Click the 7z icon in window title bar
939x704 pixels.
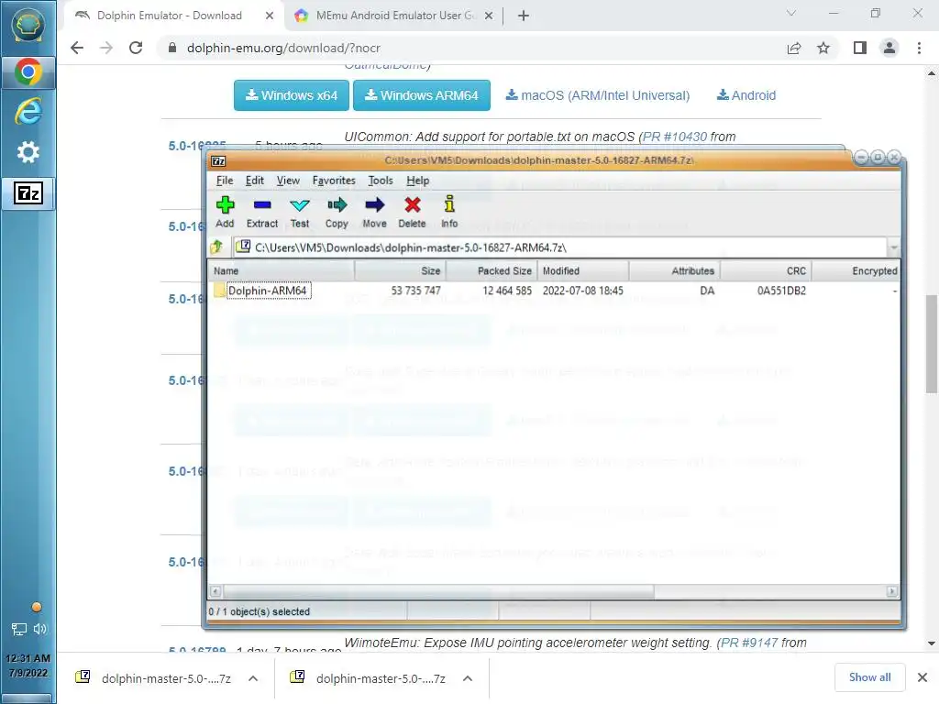click(x=218, y=161)
